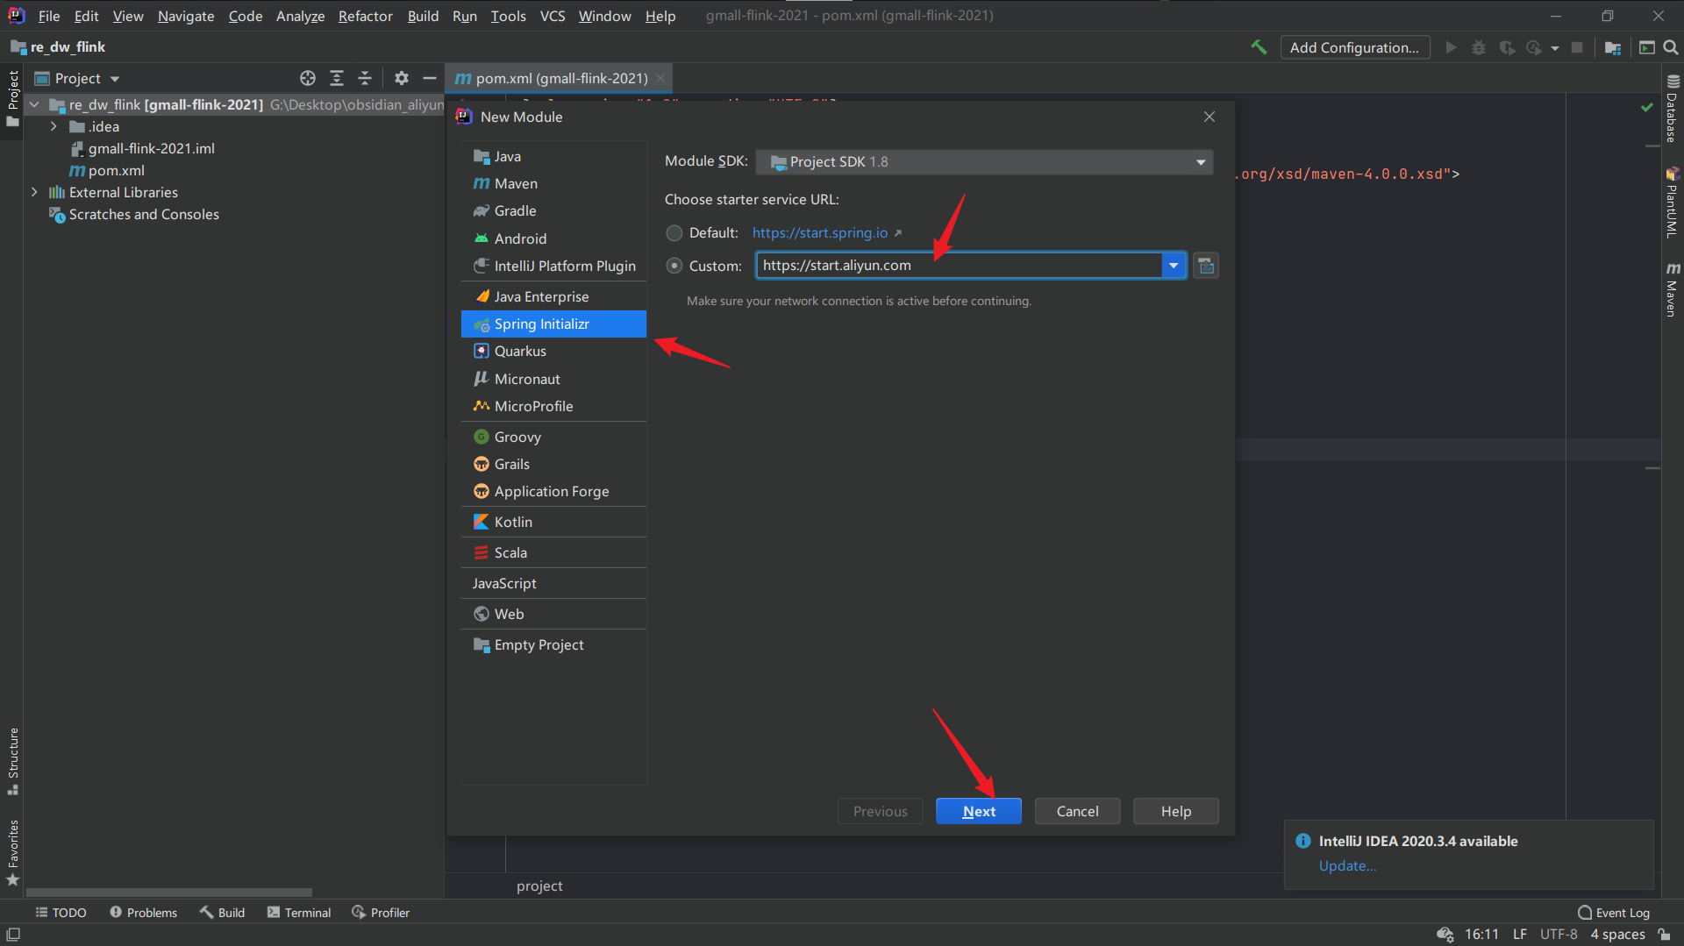
Task: Open Project Structure icon in toolbar
Action: coord(1612,47)
